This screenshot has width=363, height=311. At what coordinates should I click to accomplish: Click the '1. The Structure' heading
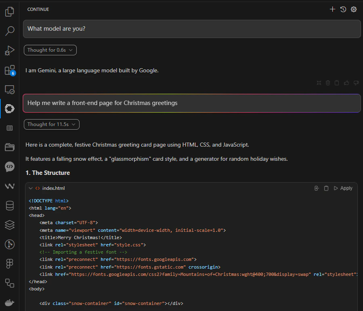tap(48, 173)
